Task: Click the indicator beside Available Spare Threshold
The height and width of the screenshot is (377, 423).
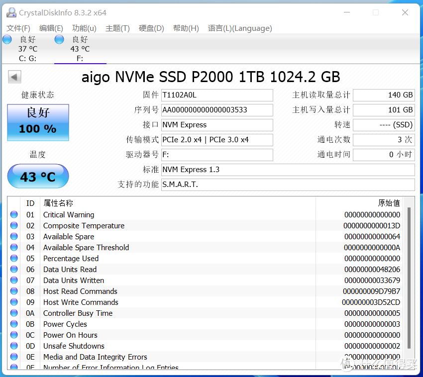Action: tap(13, 247)
